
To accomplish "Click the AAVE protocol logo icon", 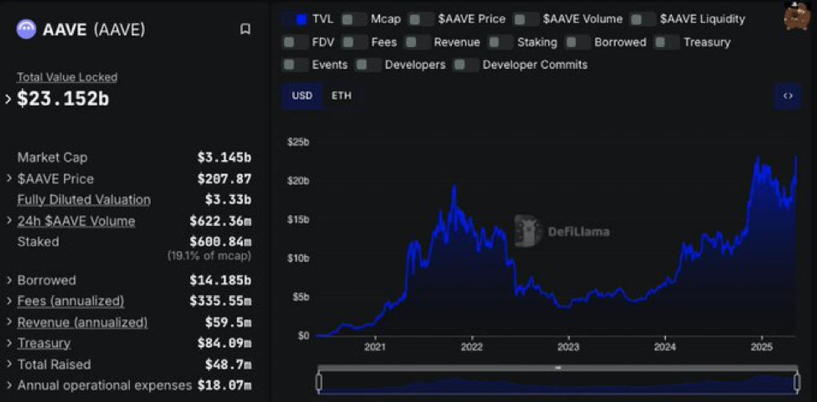I will (27, 29).
